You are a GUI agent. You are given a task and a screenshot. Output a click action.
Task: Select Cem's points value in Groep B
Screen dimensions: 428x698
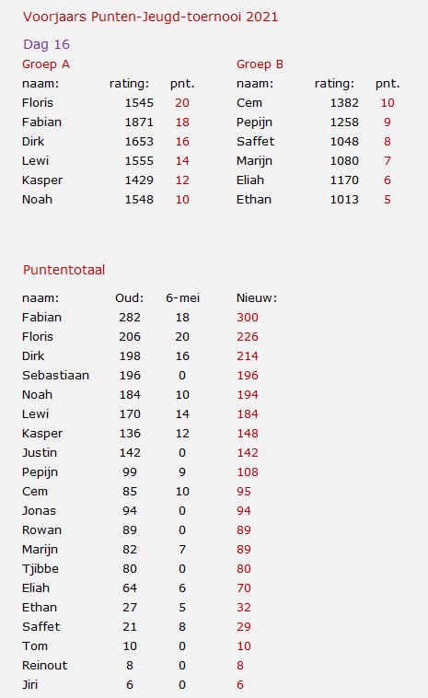tap(388, 103)
